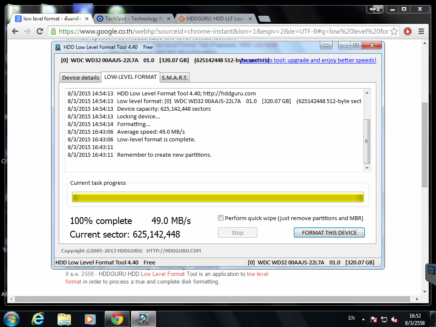Open Windows Media Player from the taskbar
This screenshot has height=327, width=436.
tap(90, 319)
